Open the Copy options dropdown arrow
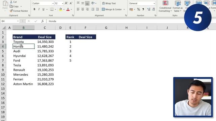The image size is (216, 121). point(21,6)
